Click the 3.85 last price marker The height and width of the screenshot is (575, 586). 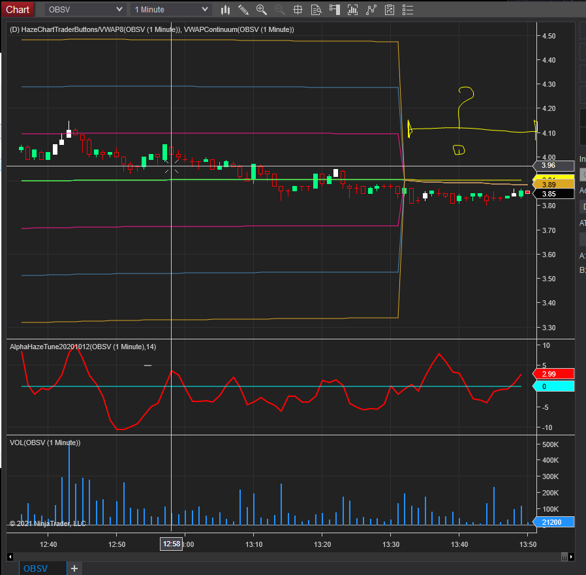click(x=553, y=194)
